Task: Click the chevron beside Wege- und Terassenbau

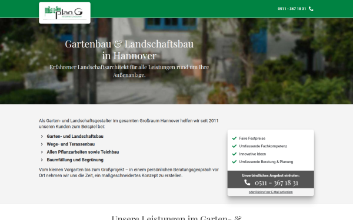Action: point(42,144)
